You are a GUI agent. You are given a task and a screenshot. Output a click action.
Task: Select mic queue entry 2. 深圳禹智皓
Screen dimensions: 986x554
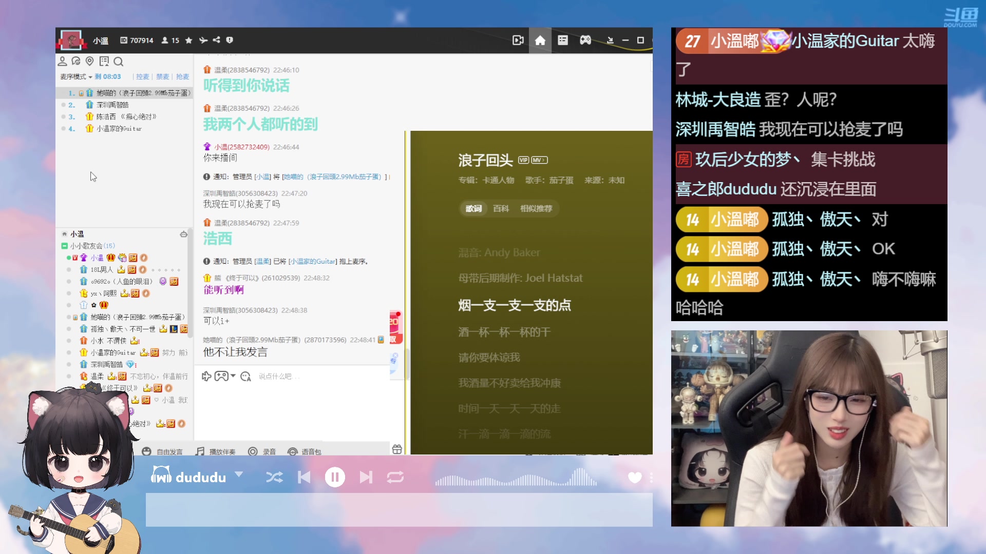coord(123,105)
